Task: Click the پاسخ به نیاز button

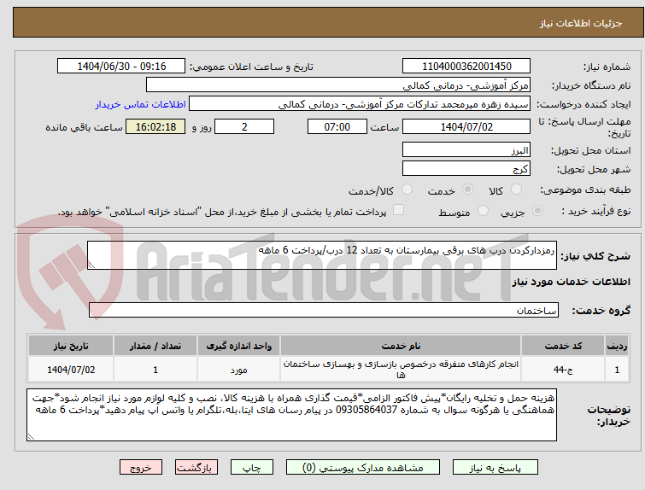Action: pyautogui.click(x=495, y=468)
